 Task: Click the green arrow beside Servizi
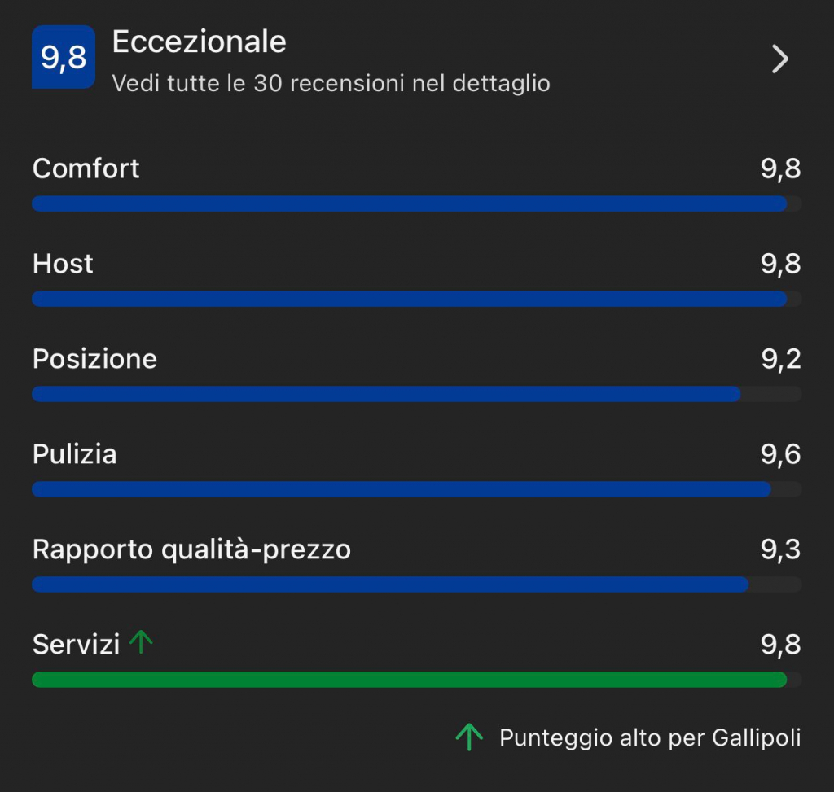[142, 643]
